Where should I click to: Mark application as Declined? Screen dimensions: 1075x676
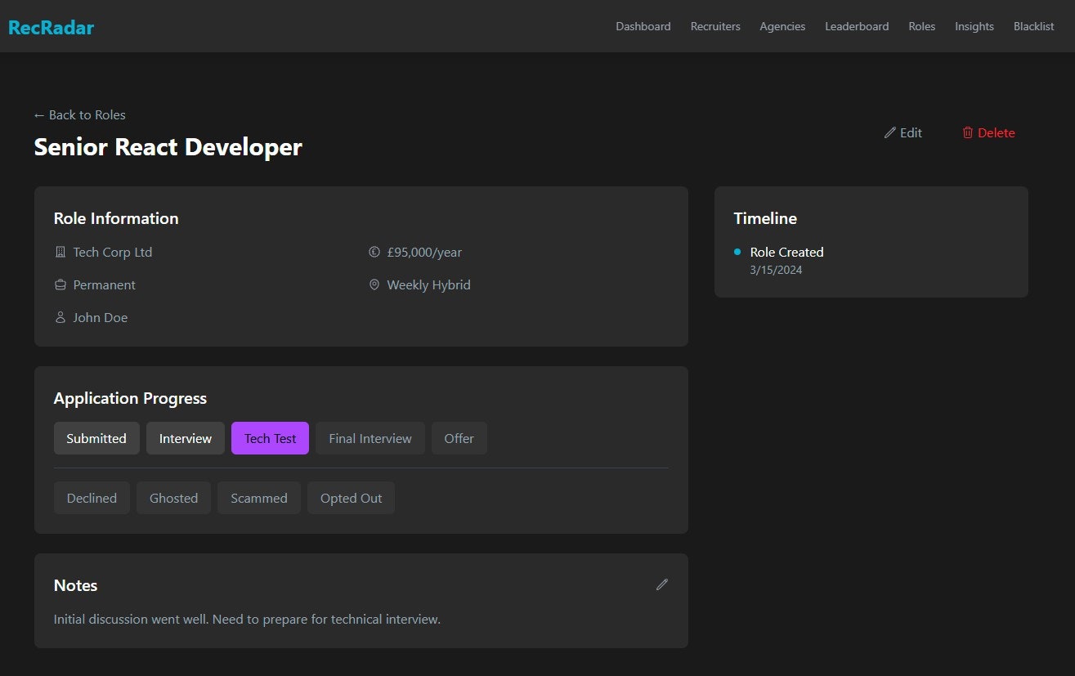92,498
